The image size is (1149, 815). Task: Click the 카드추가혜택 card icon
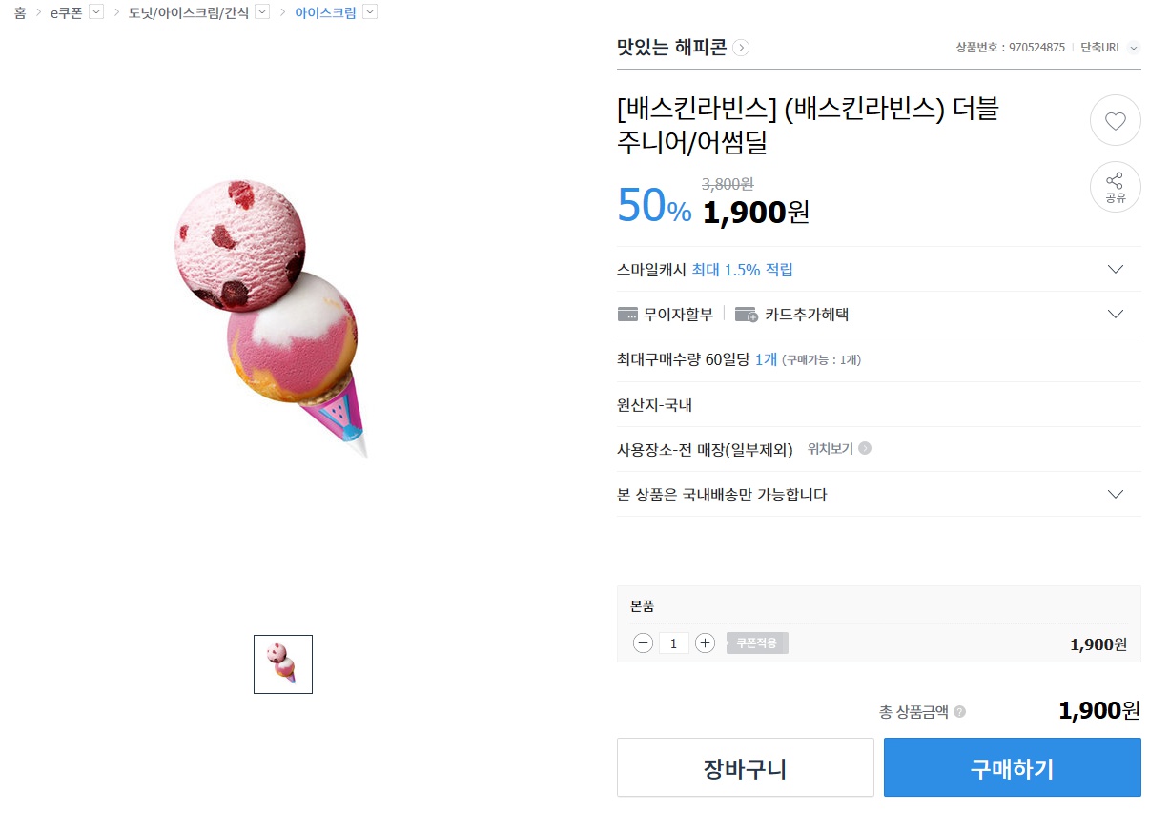tap(746, 315)
